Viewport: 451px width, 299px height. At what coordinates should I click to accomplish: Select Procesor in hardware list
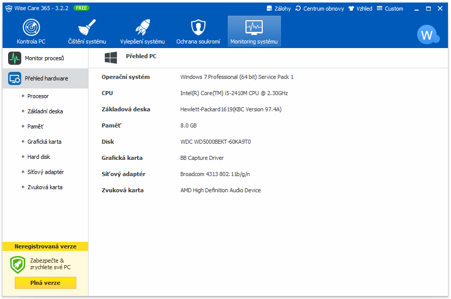(x=38, y=96)
